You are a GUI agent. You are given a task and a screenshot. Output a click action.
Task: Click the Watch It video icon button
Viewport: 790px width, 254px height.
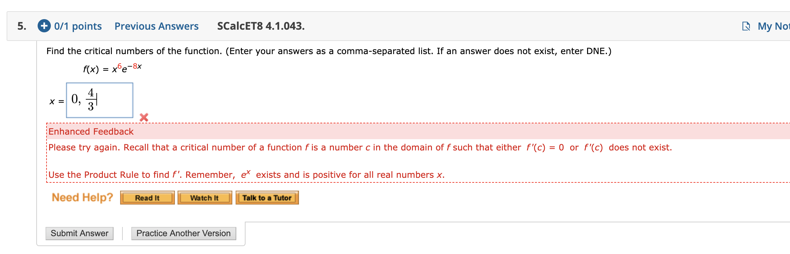(x=205, y=198)
